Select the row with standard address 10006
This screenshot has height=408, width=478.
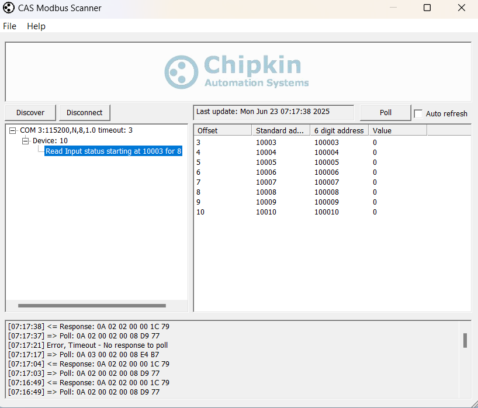pyautogui.click(x=332, y=172)
